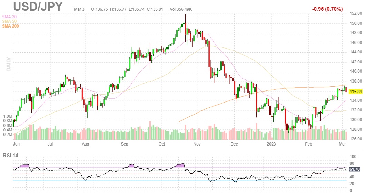
Task: Click the Nov month label
Action: click(197, 144)
